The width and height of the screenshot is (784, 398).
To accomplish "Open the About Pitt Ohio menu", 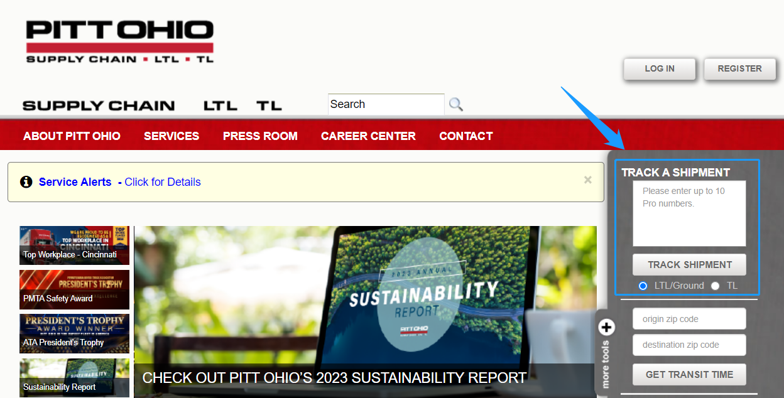I will tap(72, 136).
